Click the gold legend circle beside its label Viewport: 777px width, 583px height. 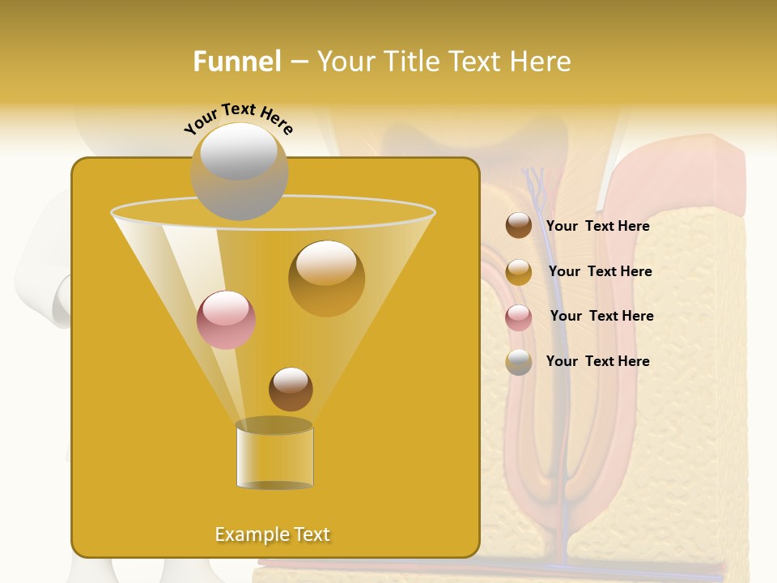pyautogui.click(x=518, y=271)
